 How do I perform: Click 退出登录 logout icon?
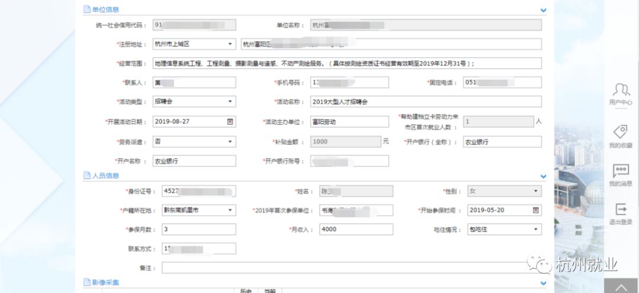tap(621, 209)
